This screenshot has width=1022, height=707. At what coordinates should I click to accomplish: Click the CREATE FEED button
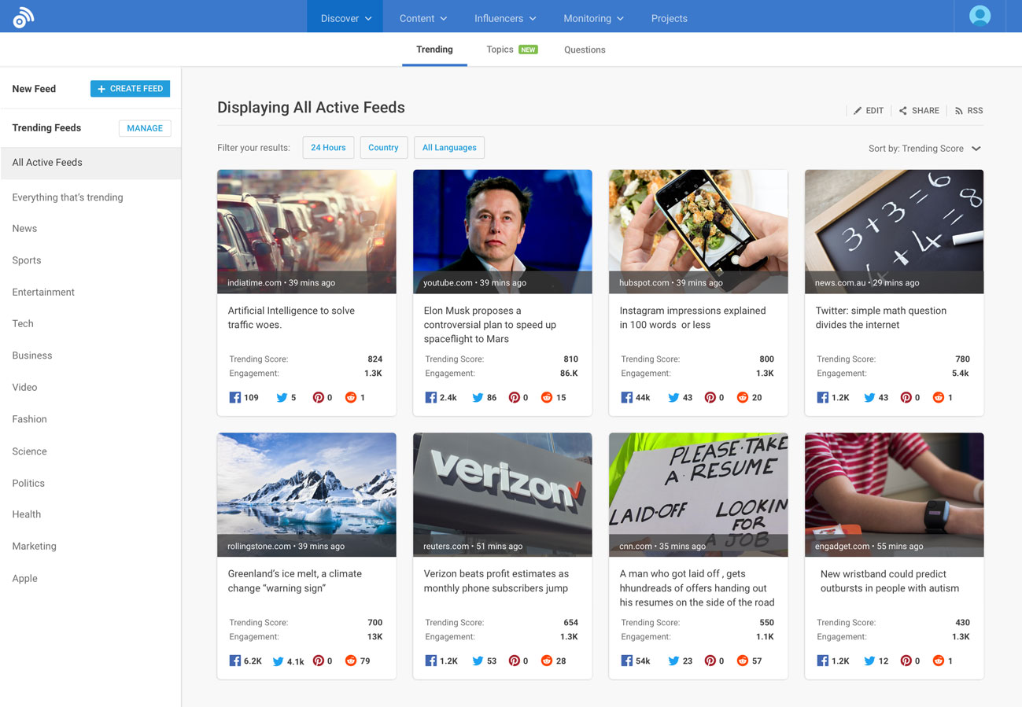(130, 88)
